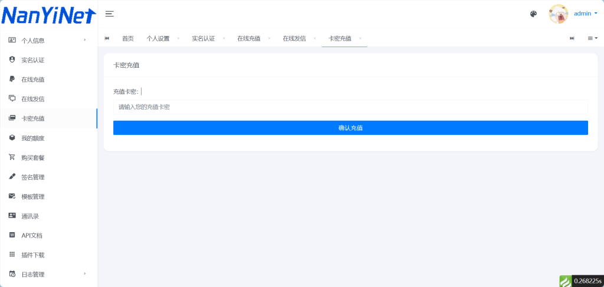
Task: Click the 签名管理 pen icon
Action: 12,177
